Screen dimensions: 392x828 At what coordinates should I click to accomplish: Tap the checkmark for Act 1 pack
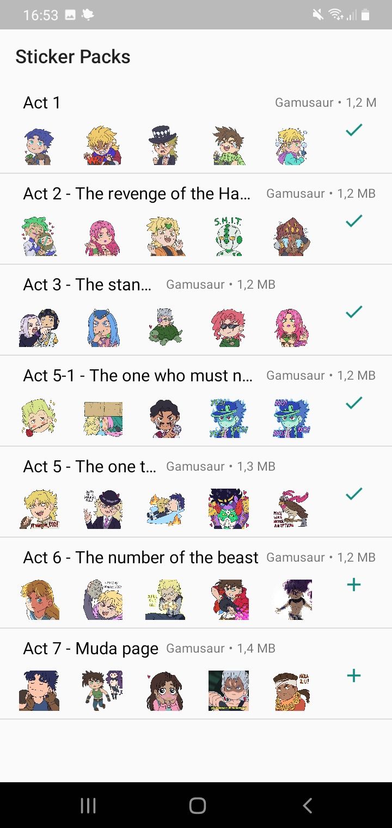[x=354, y=130]
